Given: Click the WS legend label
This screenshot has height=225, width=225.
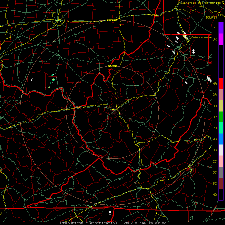Looking at the screenshot, I should point(214,139).
